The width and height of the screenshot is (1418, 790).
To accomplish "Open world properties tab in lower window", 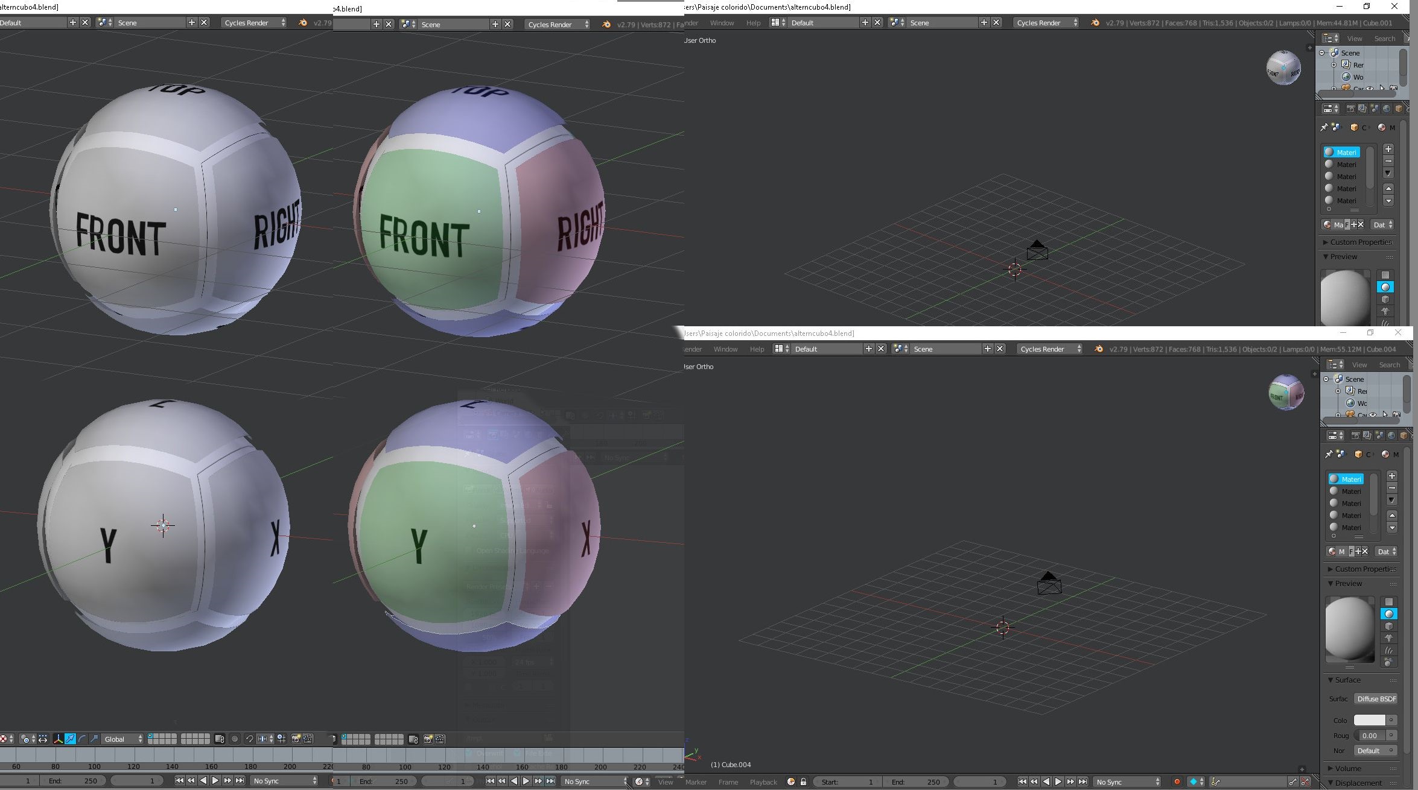I will [1391, 435].
